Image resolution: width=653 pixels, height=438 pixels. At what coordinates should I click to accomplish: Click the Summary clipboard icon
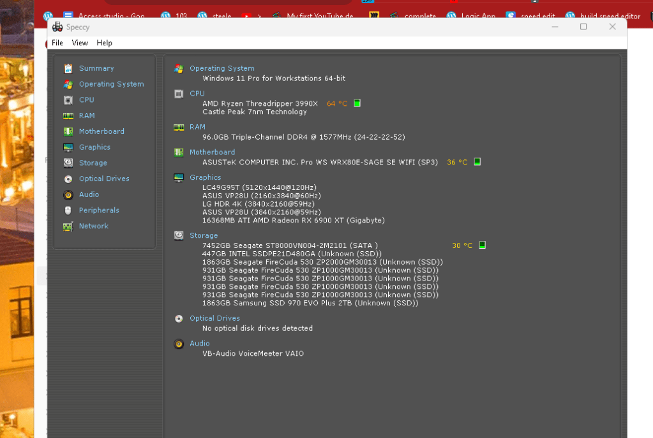pyautogui.click(x=68, y=68)
